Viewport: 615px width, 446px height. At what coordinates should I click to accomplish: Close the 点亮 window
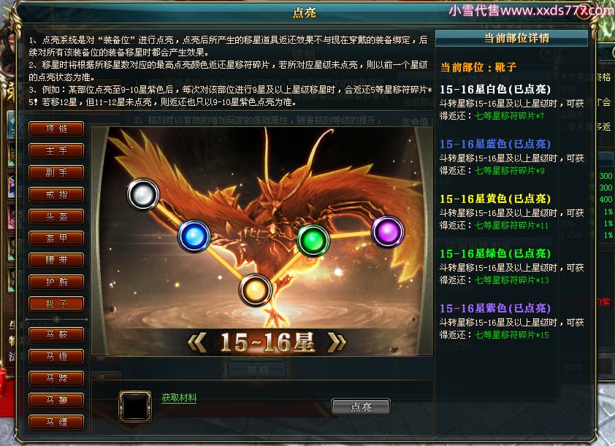585,10
